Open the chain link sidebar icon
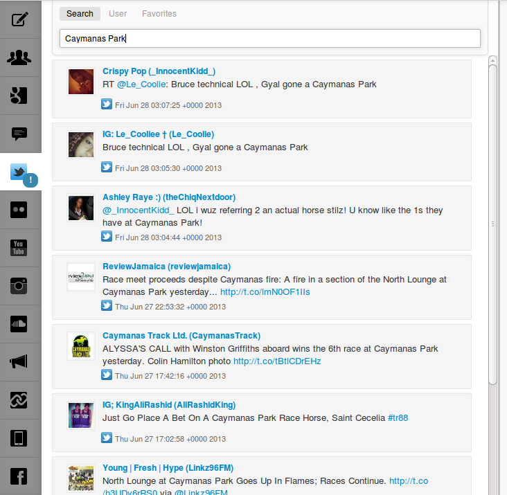This screenshot has height=495, width=507. coord(19,400)
